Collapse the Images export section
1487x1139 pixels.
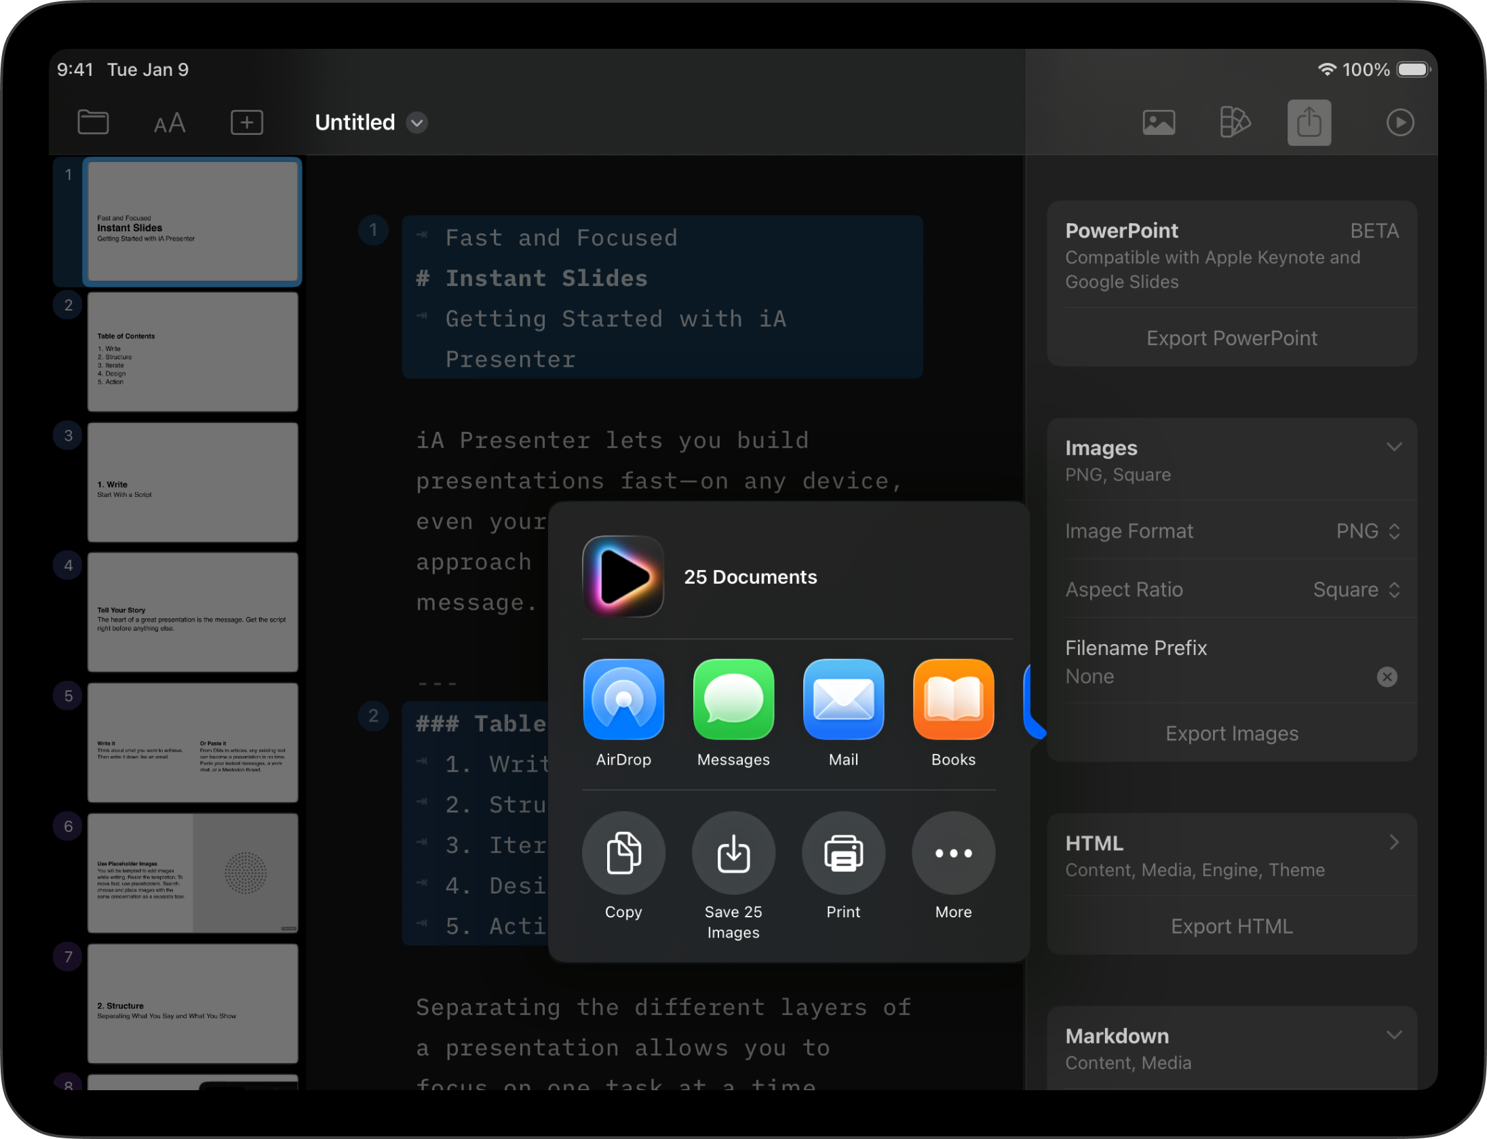1394,447
